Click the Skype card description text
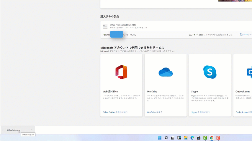252x141 pixels. 210,98
